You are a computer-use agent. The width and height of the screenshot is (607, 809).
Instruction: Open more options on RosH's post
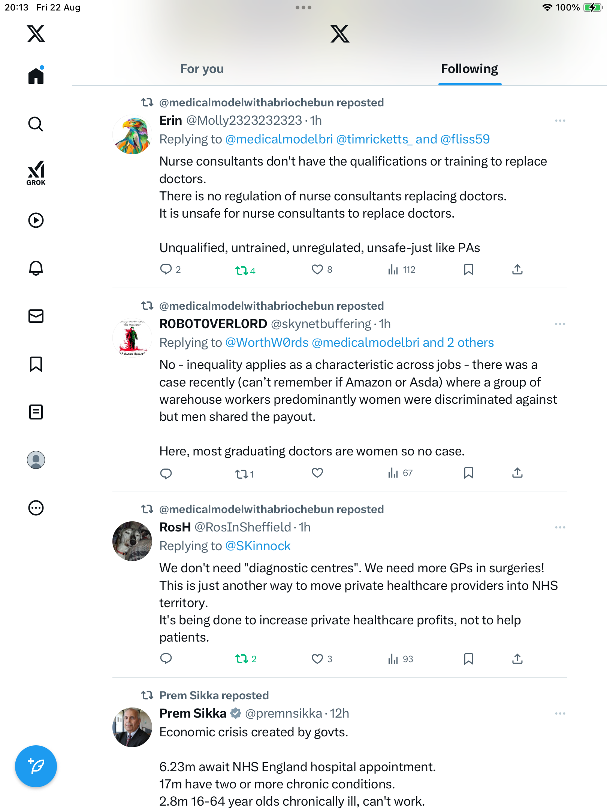click(x=560, y=527)
